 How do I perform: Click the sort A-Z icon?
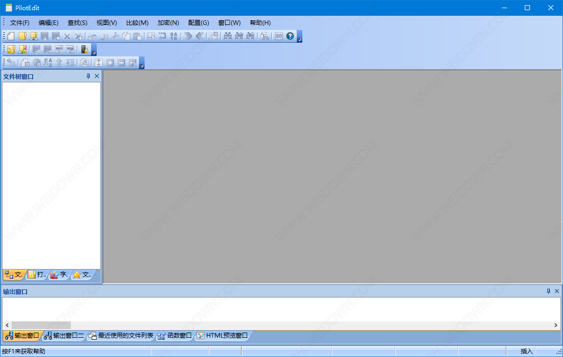[x=48, y=63]
